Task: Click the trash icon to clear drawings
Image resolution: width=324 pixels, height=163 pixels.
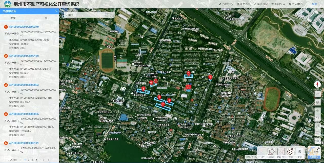Action: tap(317, 141)
